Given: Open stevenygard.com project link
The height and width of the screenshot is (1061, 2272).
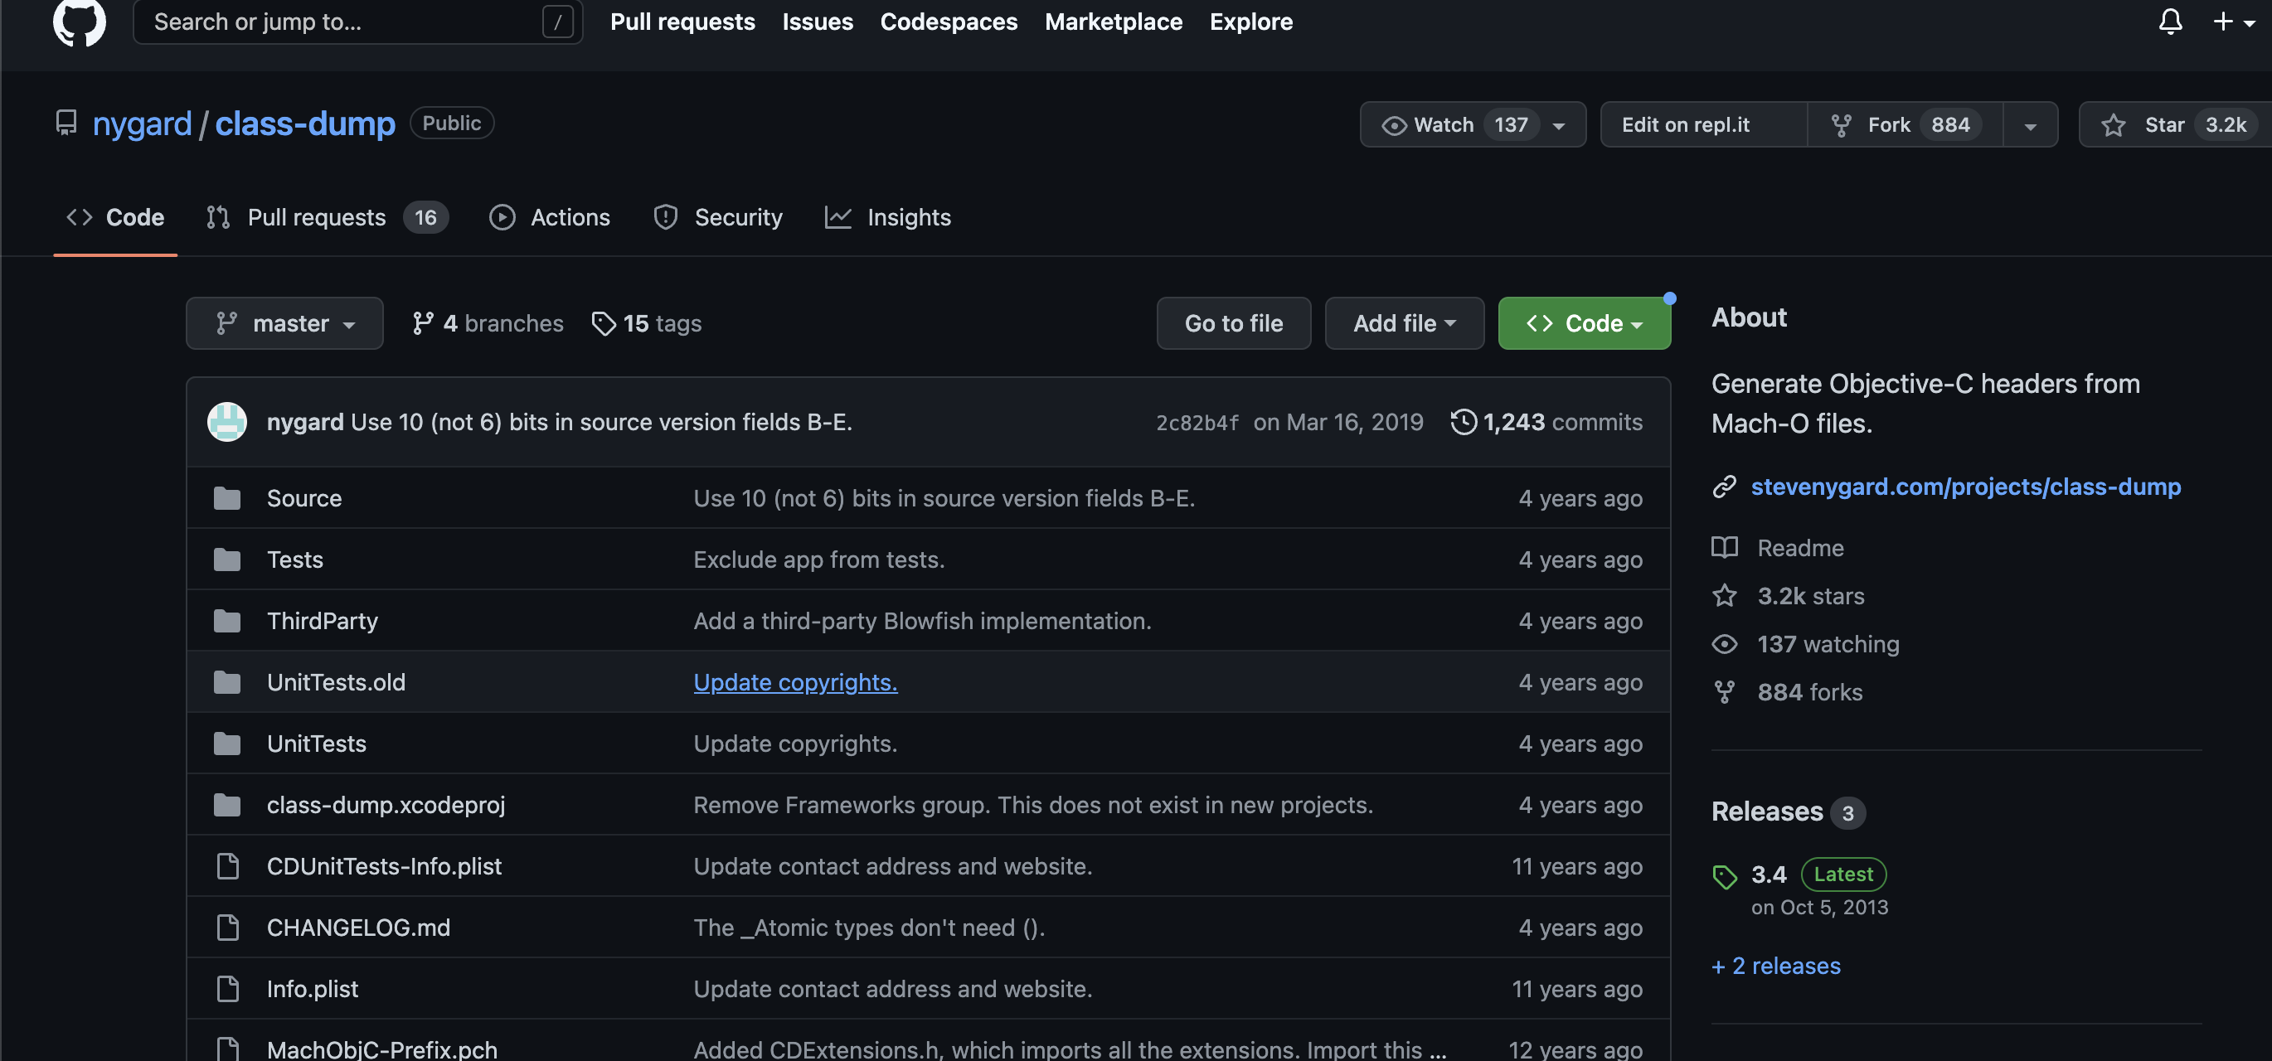Looking at the screenshot, I should click(x=1965, y=486).
